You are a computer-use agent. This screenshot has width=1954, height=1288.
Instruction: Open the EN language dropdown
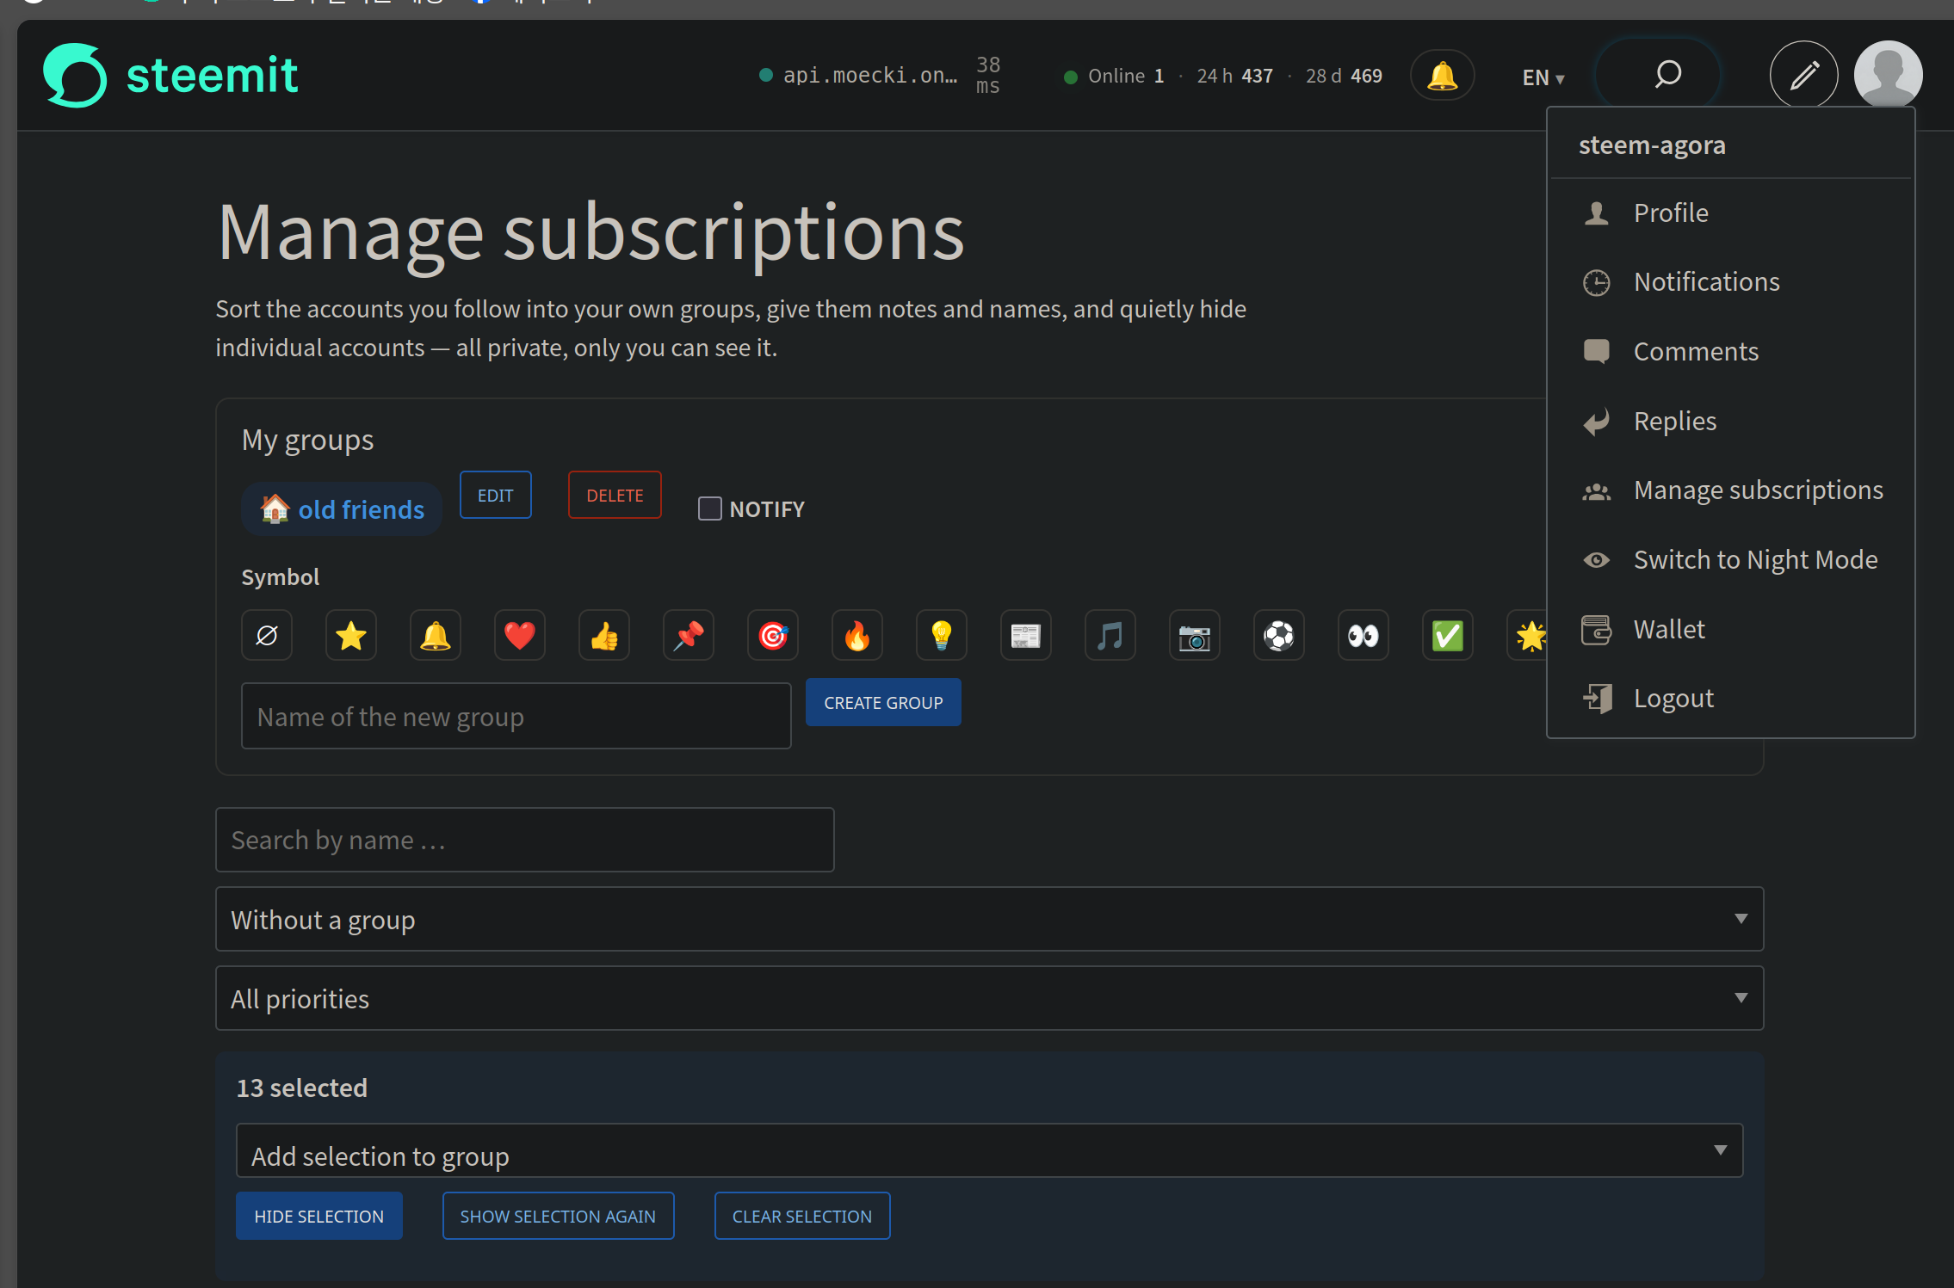[1543, 77]
